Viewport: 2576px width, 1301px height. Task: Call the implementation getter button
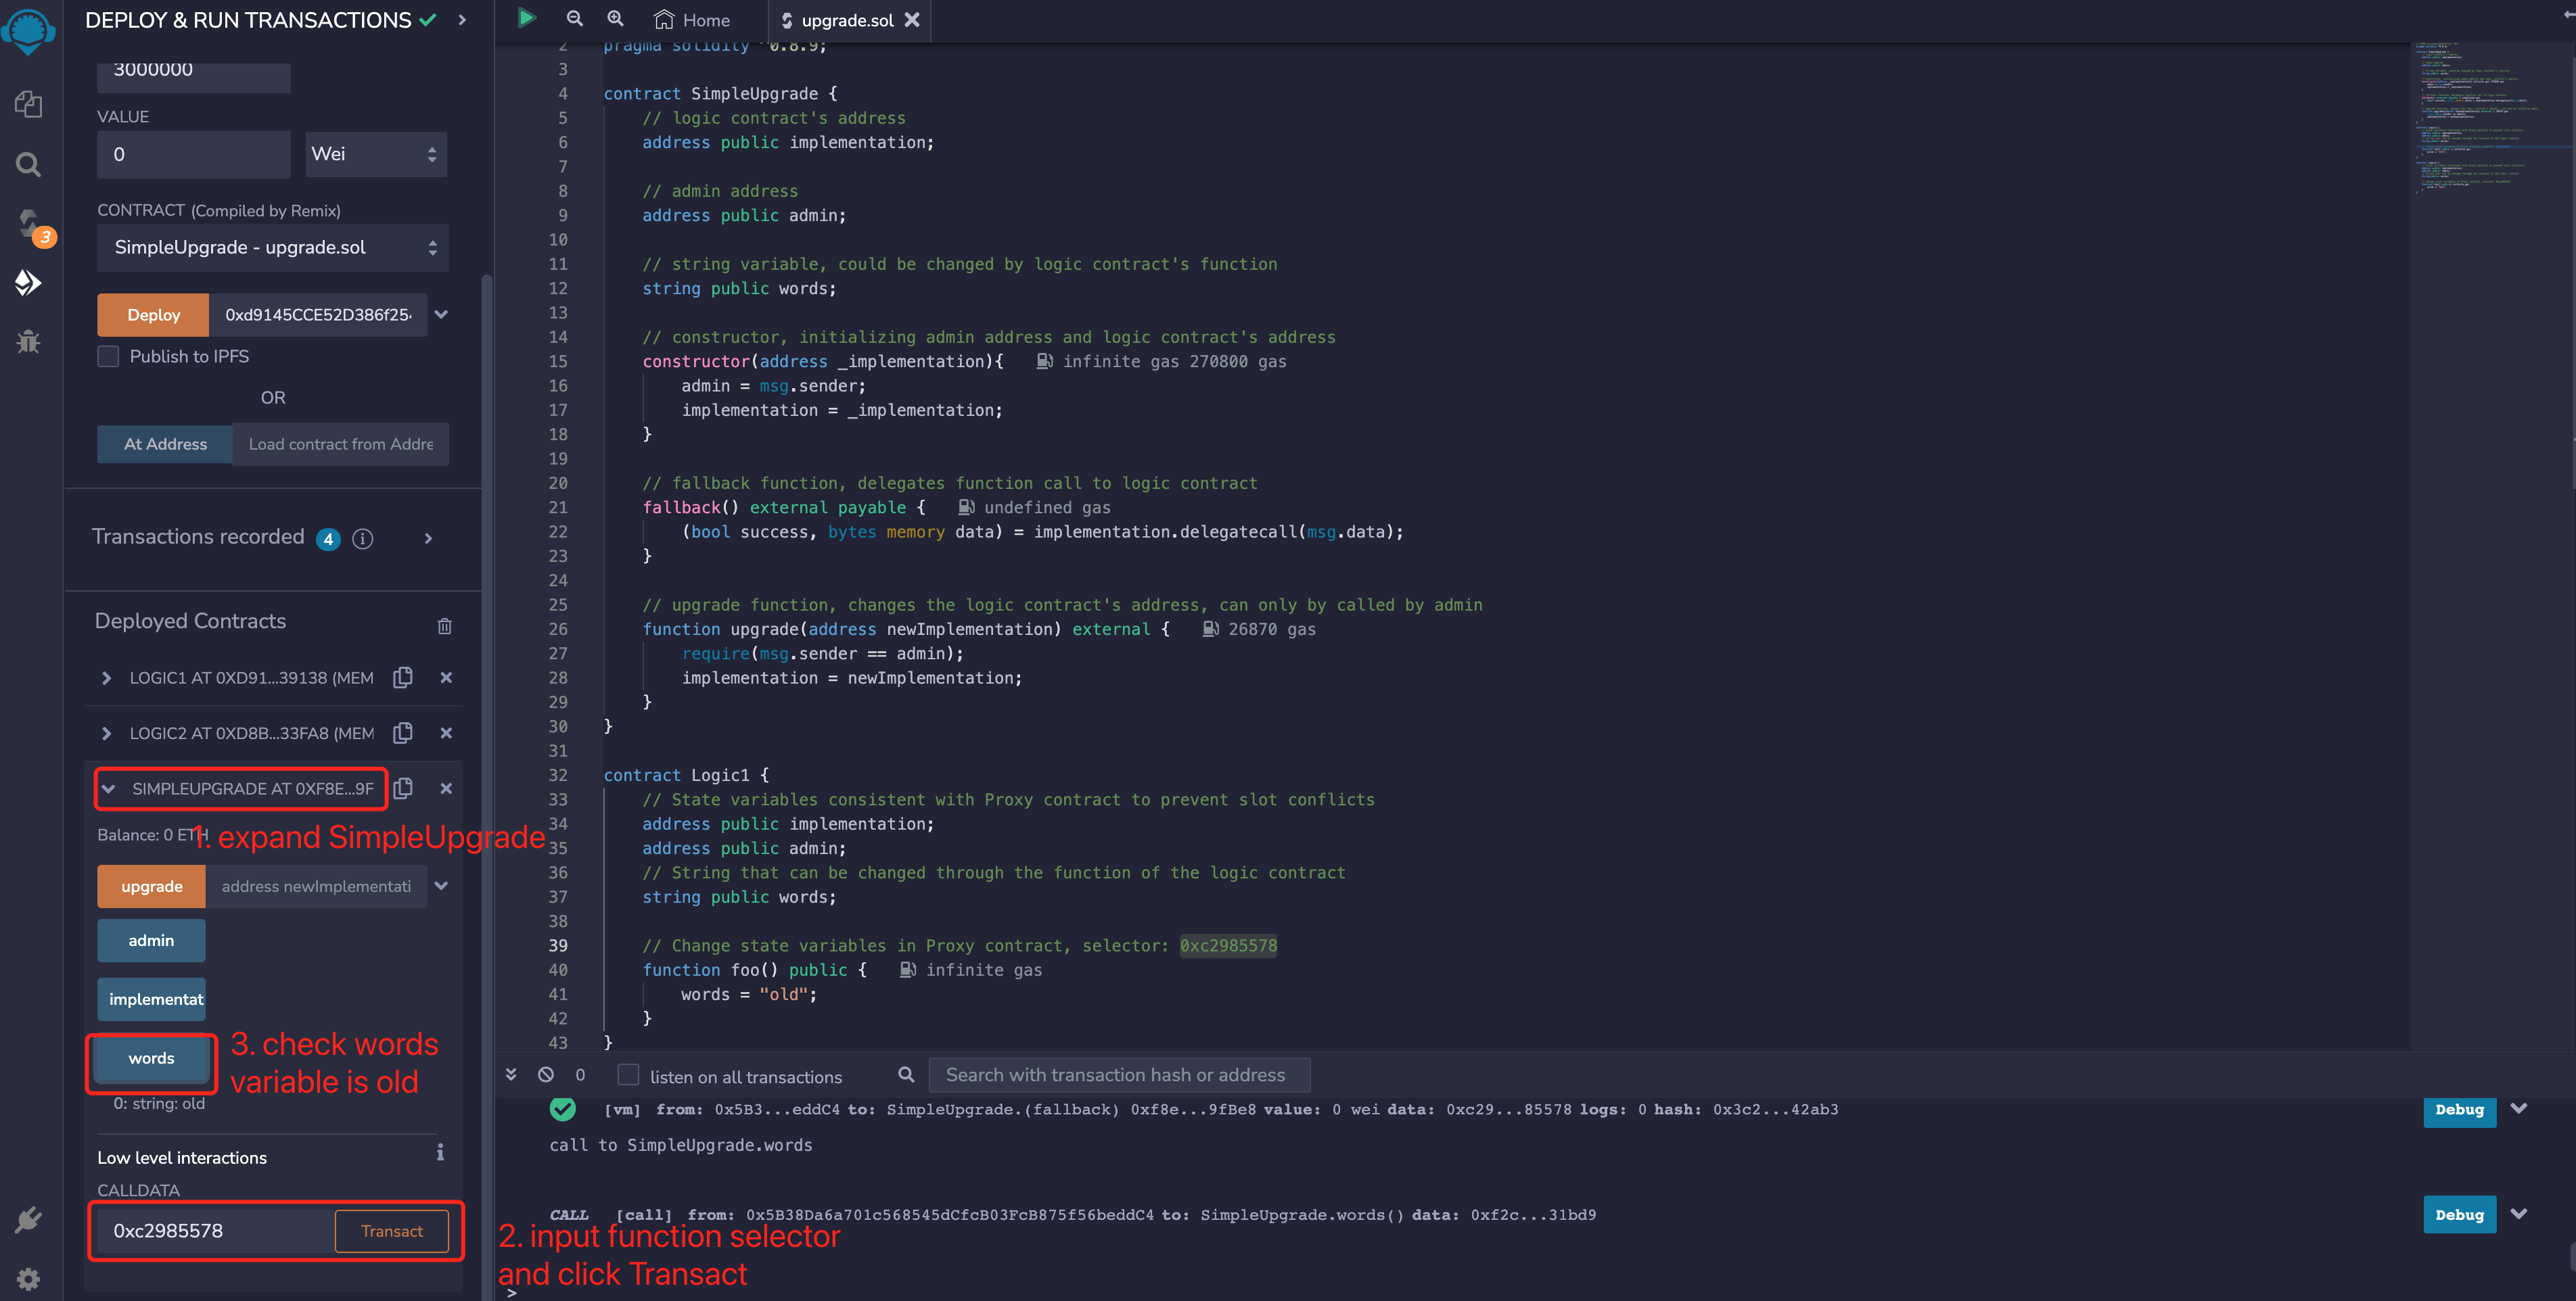[x=151, y=999]
